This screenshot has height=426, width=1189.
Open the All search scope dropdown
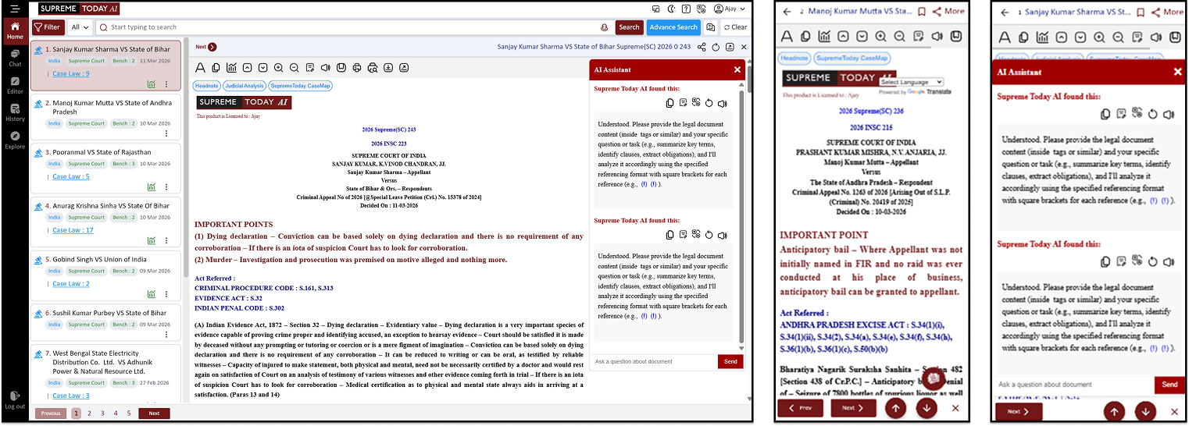(80, 27)
